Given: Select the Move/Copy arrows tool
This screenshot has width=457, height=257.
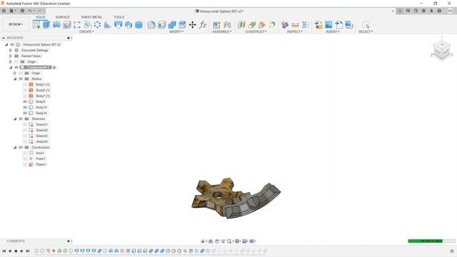Looking at the screenshot, I should point(192,25).
